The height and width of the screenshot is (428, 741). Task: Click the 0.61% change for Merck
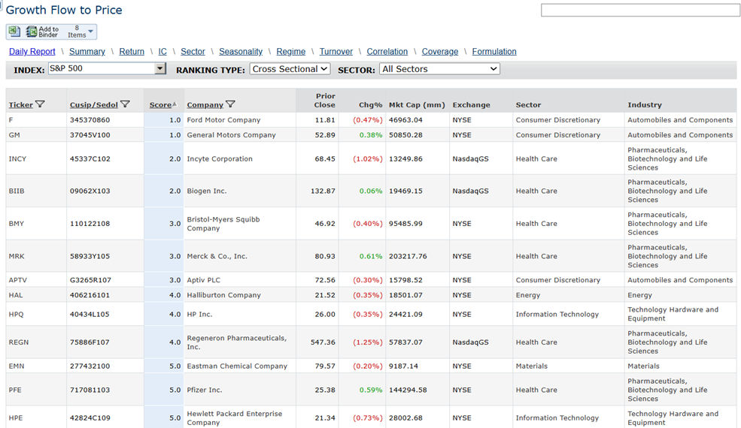(x=371, y=256)
